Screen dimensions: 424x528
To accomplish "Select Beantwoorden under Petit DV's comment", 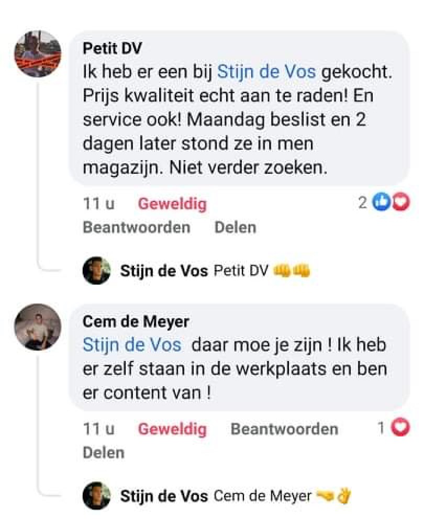I will [x=137, y=227].
